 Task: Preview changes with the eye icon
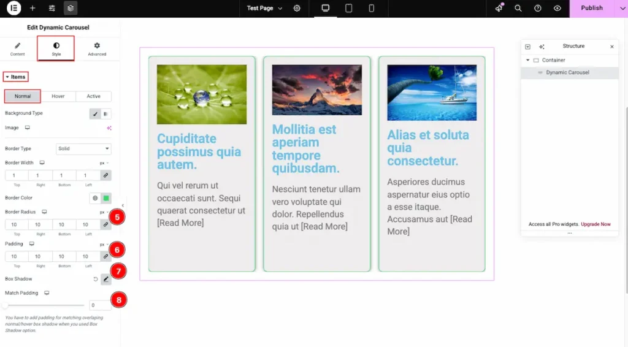click(x=557, y=8)
